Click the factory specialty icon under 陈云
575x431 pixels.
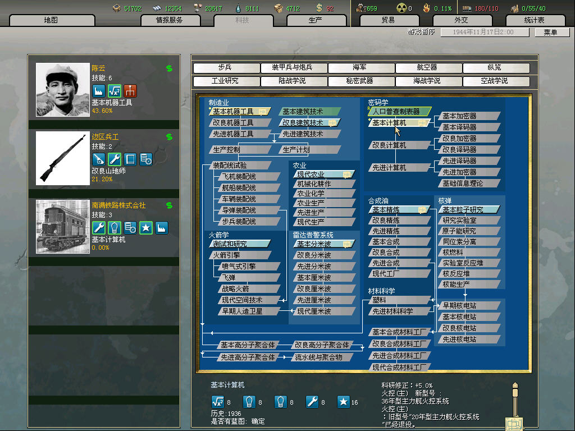(99, 91)
